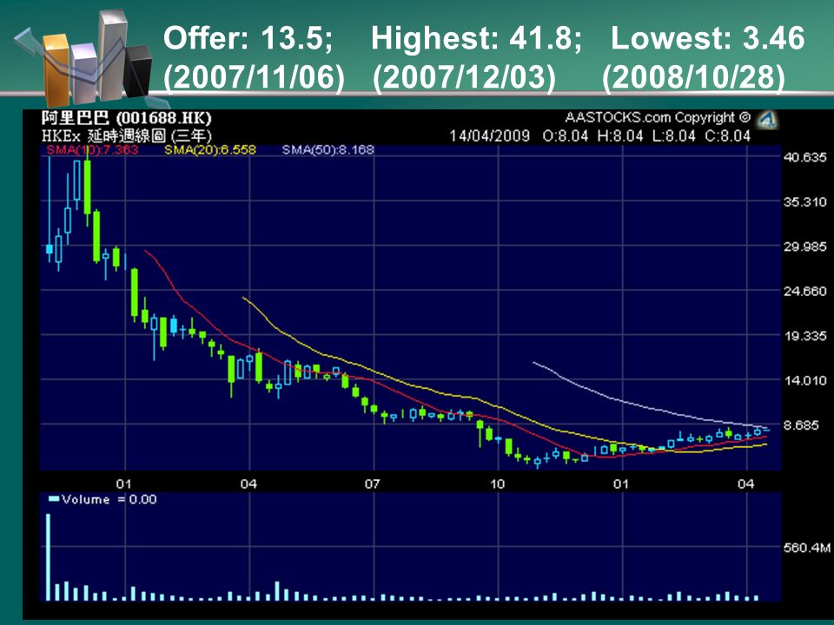Click the Lowest: 3.46 heading text
This screenshot has height=625, width=834.
(707, 38)
